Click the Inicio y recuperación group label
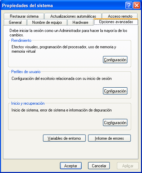142x173 pixels. click(28, 103)
